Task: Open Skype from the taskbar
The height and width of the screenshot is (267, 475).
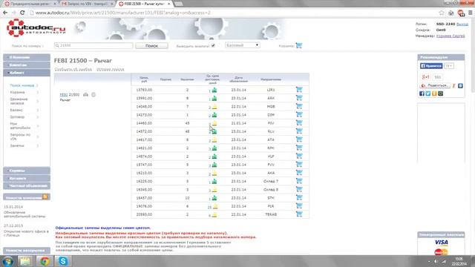Action: coord(62,261)
